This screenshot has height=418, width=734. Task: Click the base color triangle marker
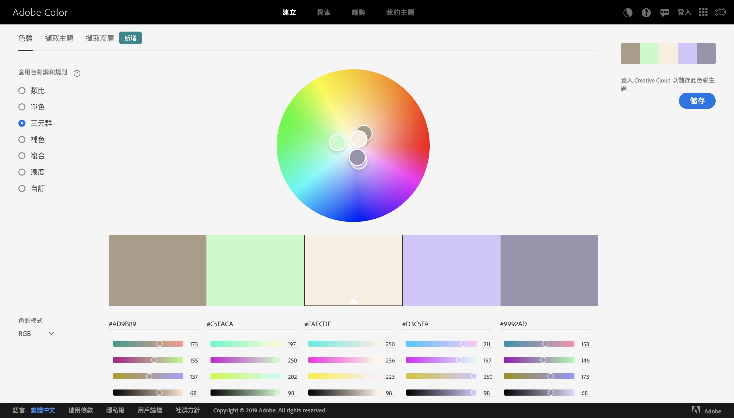coord(353,301)
